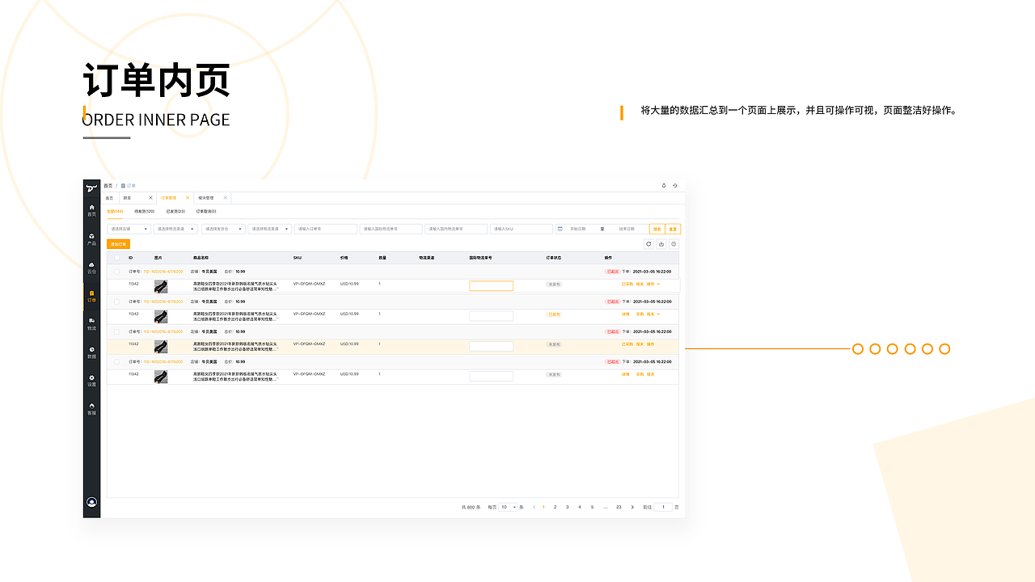This screenshot has width=1035, height=582.
Task: Go to the next page arrow in pagination
Action: pos(632,507)
